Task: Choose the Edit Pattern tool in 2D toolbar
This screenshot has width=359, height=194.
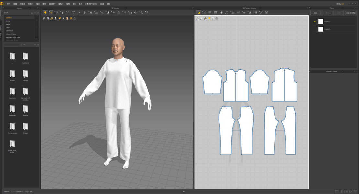Action: click(x=204, y=12)
